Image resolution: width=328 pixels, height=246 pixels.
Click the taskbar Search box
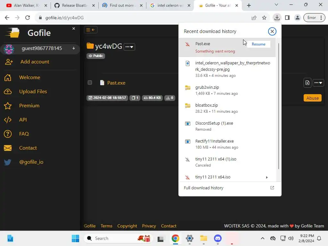(x=119, y=238)
